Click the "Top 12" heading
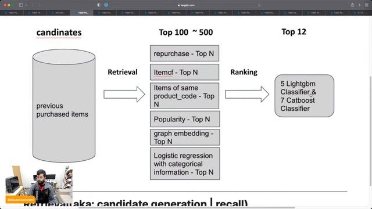 294,32
